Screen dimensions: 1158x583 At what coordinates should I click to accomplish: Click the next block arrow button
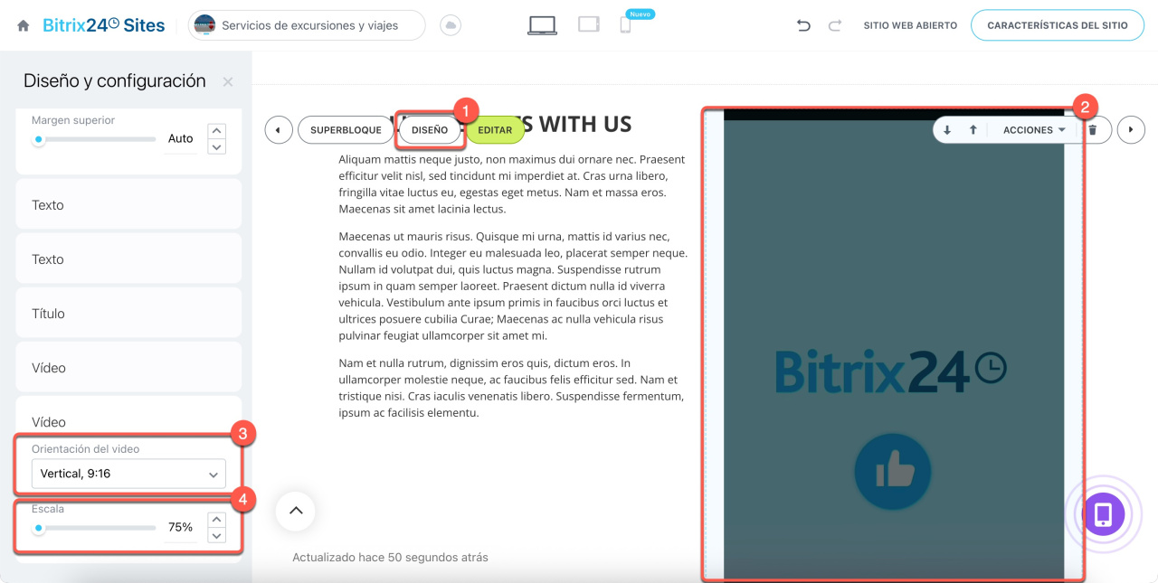[x=1131, y=130]
